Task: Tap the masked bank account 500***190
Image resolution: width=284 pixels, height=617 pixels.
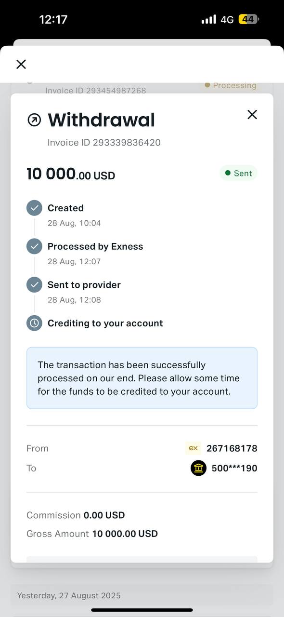Action: pos(234,468)
